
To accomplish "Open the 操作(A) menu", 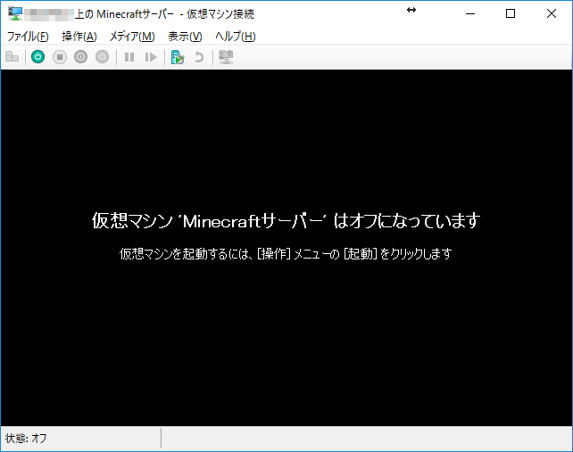I will [79, 37].
